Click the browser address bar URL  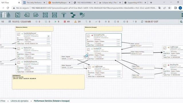click(94, 8)
